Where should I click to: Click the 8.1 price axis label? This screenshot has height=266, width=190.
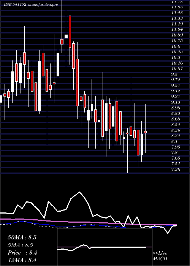click(174, 141)
